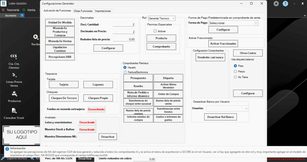307x162 pixels.
Task: Open the Consultar Stock icon
Action: [x=14, y=111]
